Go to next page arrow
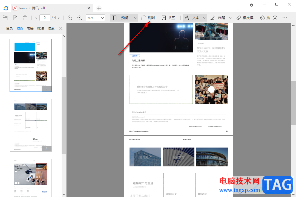 [x=59, y=18]
